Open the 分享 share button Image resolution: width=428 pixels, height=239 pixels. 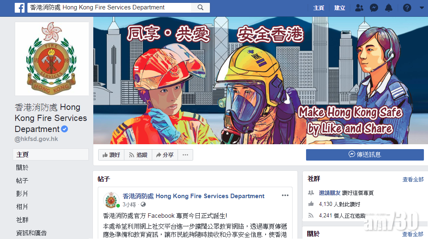(x=165, y=155)
